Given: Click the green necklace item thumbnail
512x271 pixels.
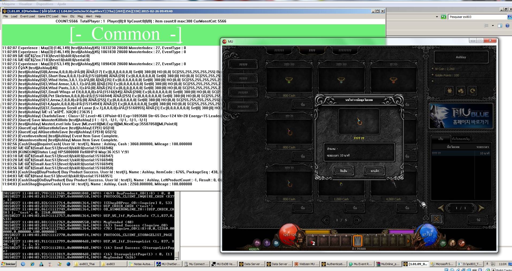Looking at the screenshot, I should pyautogui.click(x=289, y=80).
